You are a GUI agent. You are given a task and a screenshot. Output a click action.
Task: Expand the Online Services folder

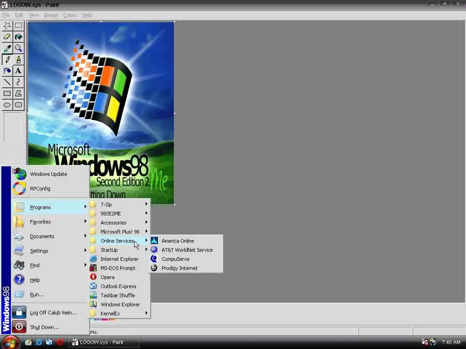pyautogui.click(x=120, y=241)
